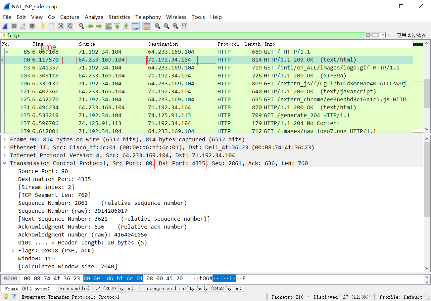Image resolution: width=431 pixels, height=301 pixels.
Task: Click Profile: Default in status bar
Action: (x=401, y=297)
